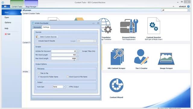Open Options in the side menu
Viewport: 193px width, 109px height.
pyautogui.click(x=8, y=22)
